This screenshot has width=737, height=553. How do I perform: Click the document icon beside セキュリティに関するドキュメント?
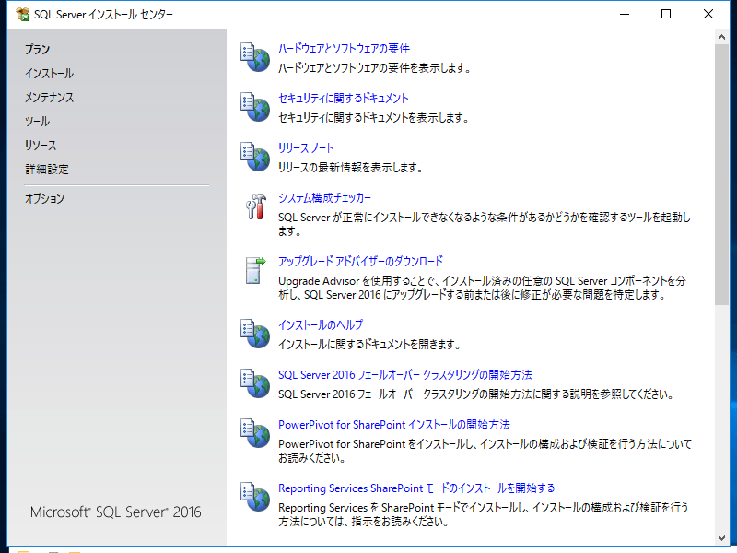coord(255,107)
